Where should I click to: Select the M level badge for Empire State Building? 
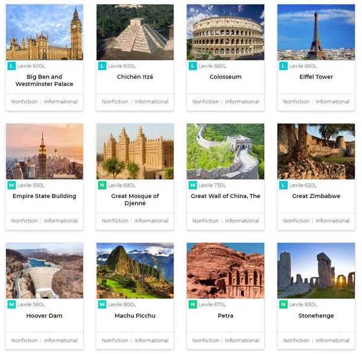pyautogui.click(x=11, y=185)
